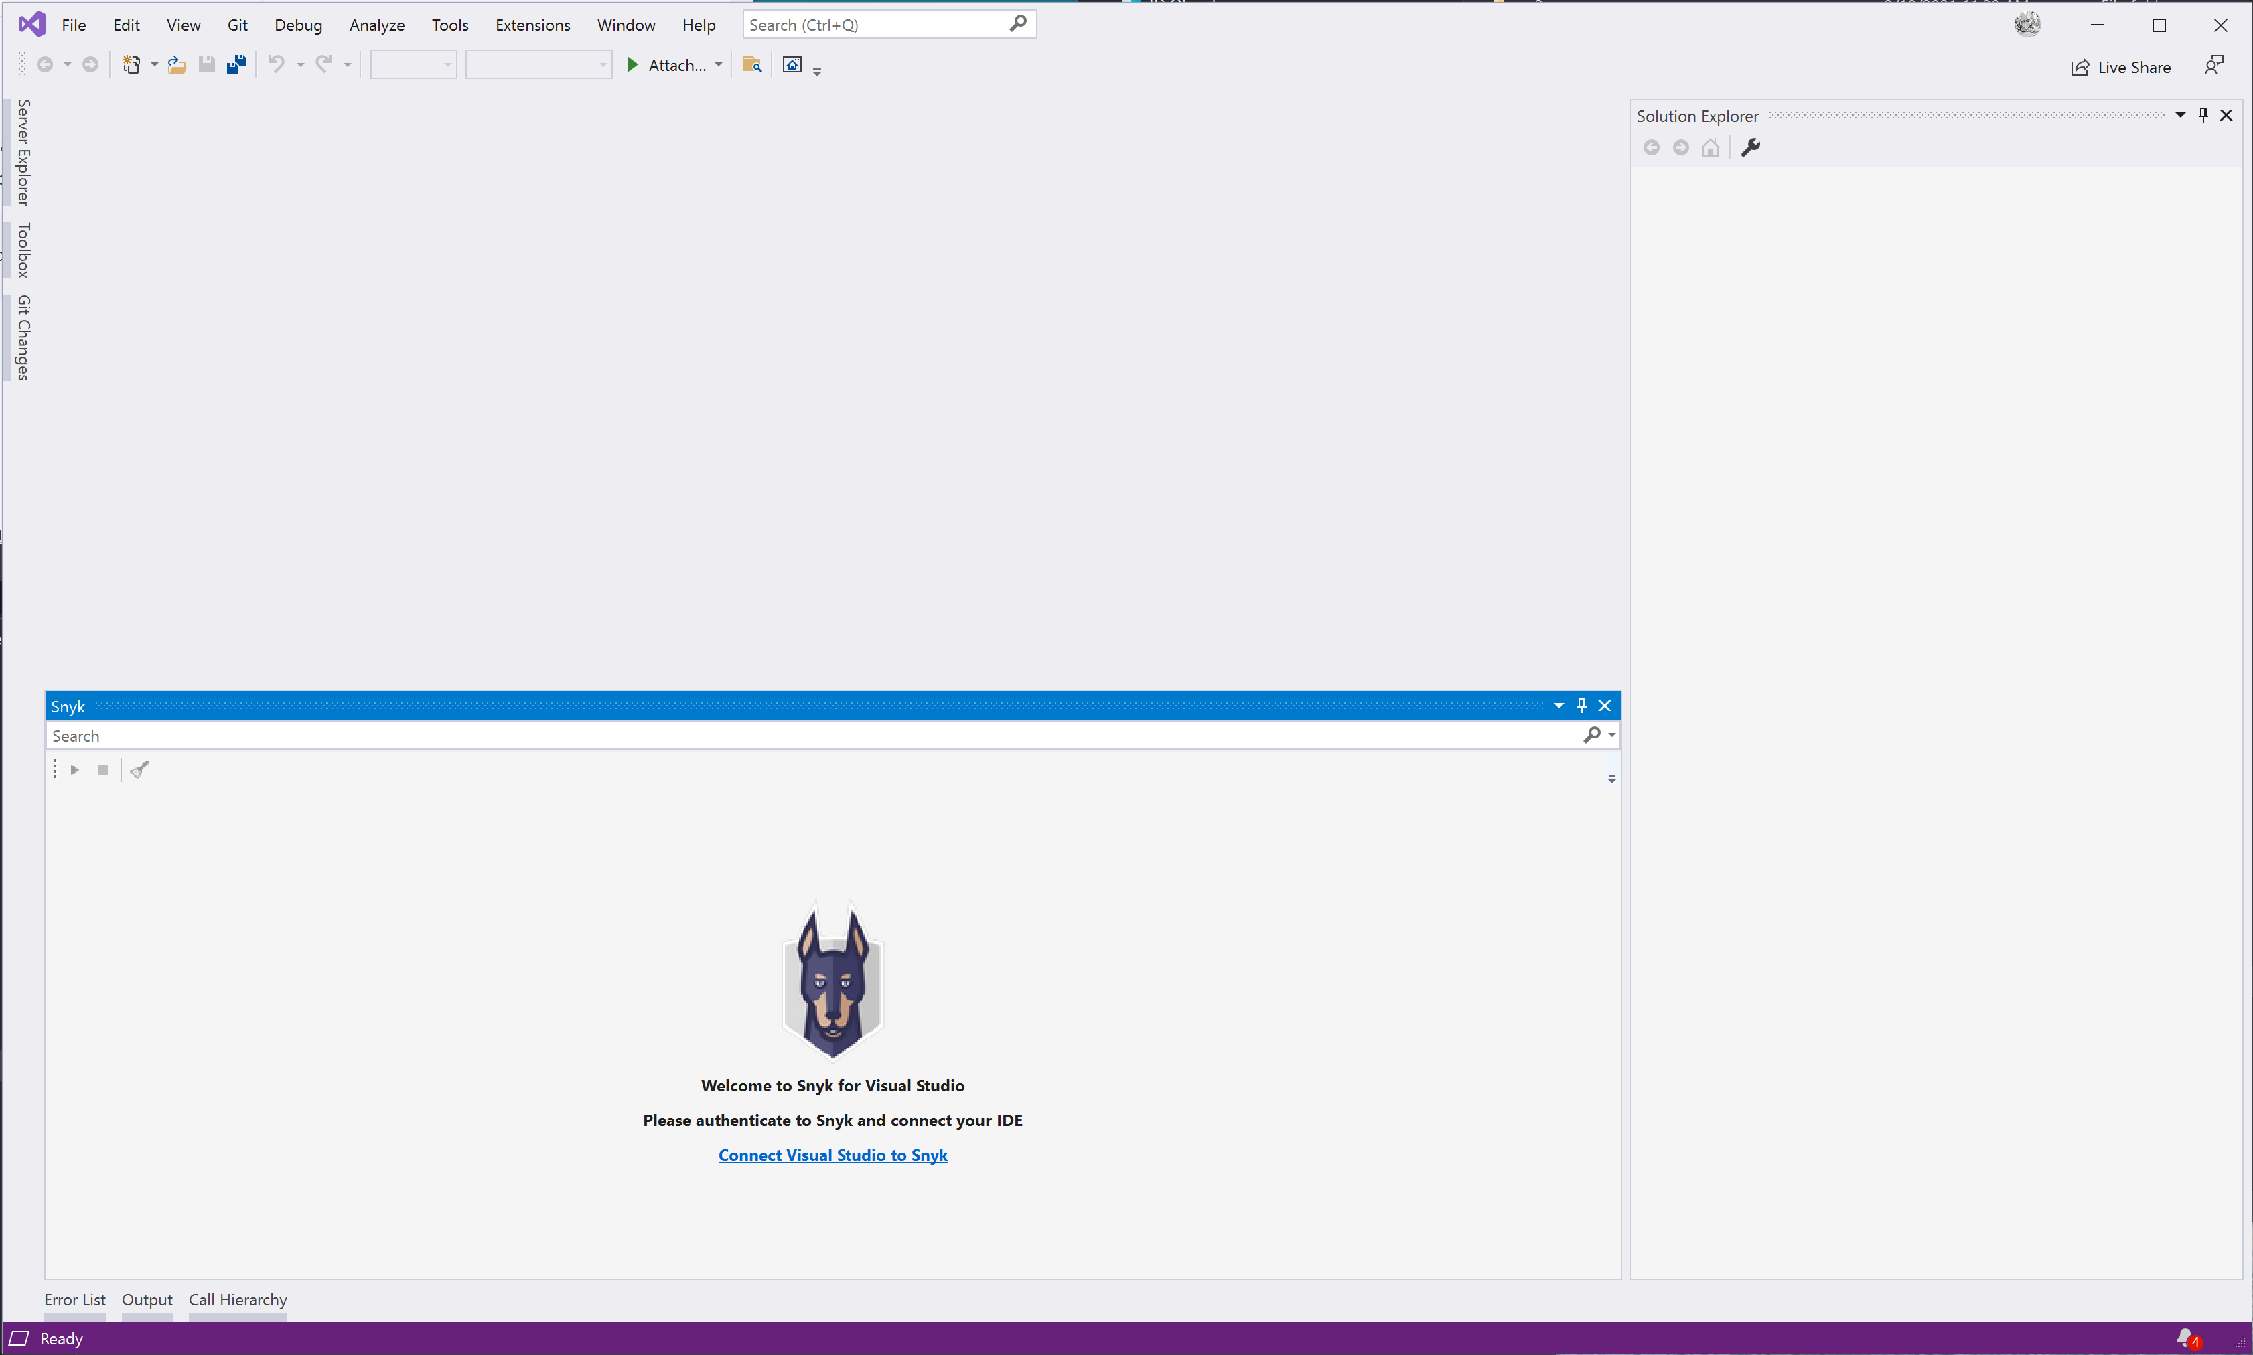Open Snyk window position dropdown arrow

point(1559,705)
